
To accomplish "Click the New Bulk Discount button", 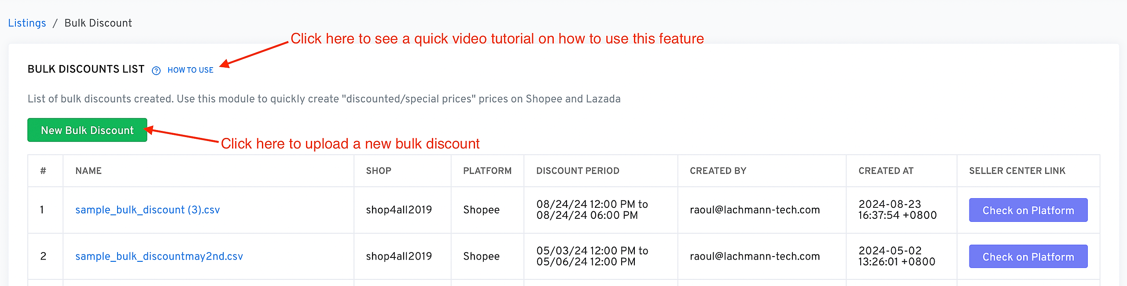I will tap(87, 130).
